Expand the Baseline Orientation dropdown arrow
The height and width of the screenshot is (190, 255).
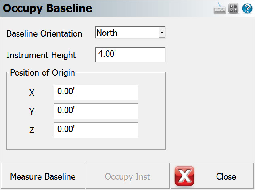point(162,33)
